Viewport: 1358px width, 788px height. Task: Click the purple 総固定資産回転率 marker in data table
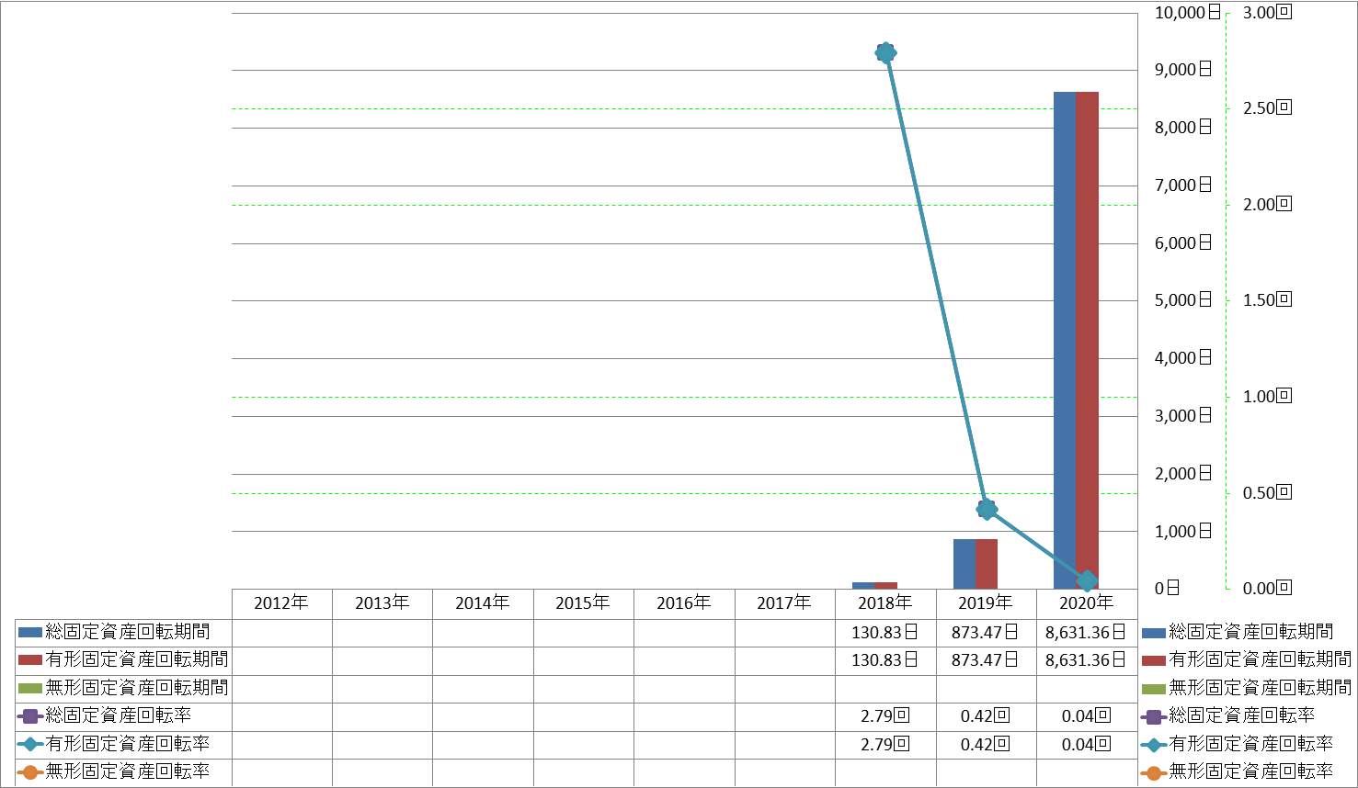[30, 716]
